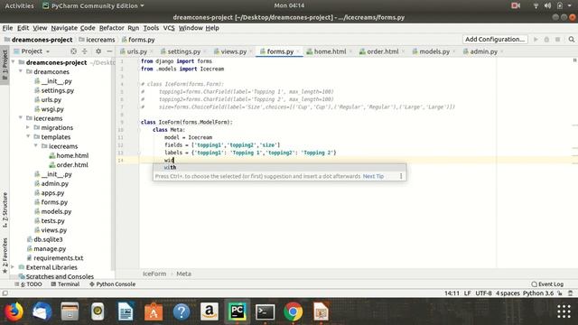The image size is (578, 325).
Task: Collapse the dreamcones folder
Action: click(21, 71)
